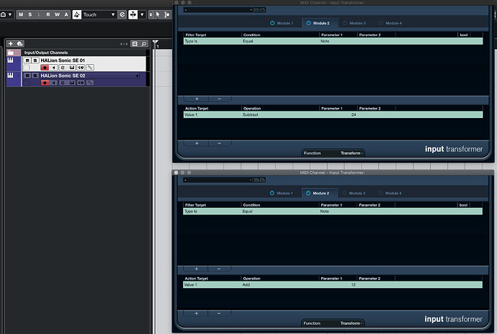The width and height of the screenshot is (497, 334).
Task: Toggle global Read automation (R)
Action: pos(48,14)
